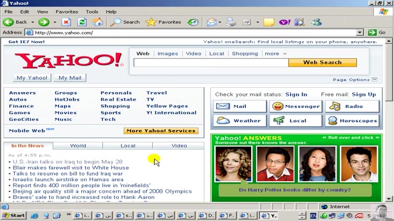Click the My Yahoo! button
The image size is (394, 221).
pyautogui.click(x=32, y=78)
